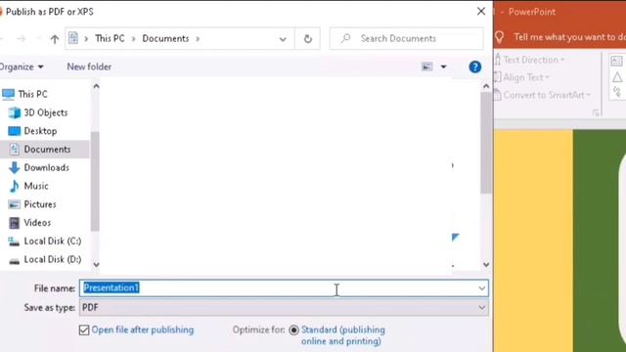The width and height of the screenshot is (626, 352).
Task: Click the sidebar scroll up arrow
Action: pyautogui.click(x=96, y=86)
